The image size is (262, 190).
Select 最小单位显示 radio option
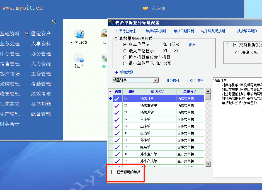[125, 63]
